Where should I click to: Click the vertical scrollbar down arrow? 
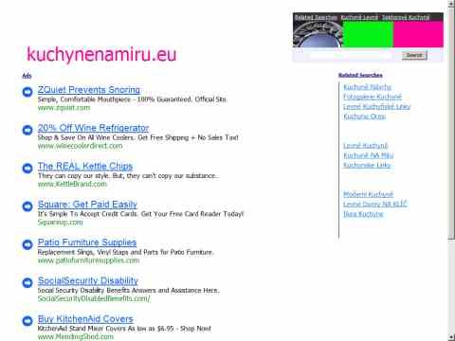(451, 337)
